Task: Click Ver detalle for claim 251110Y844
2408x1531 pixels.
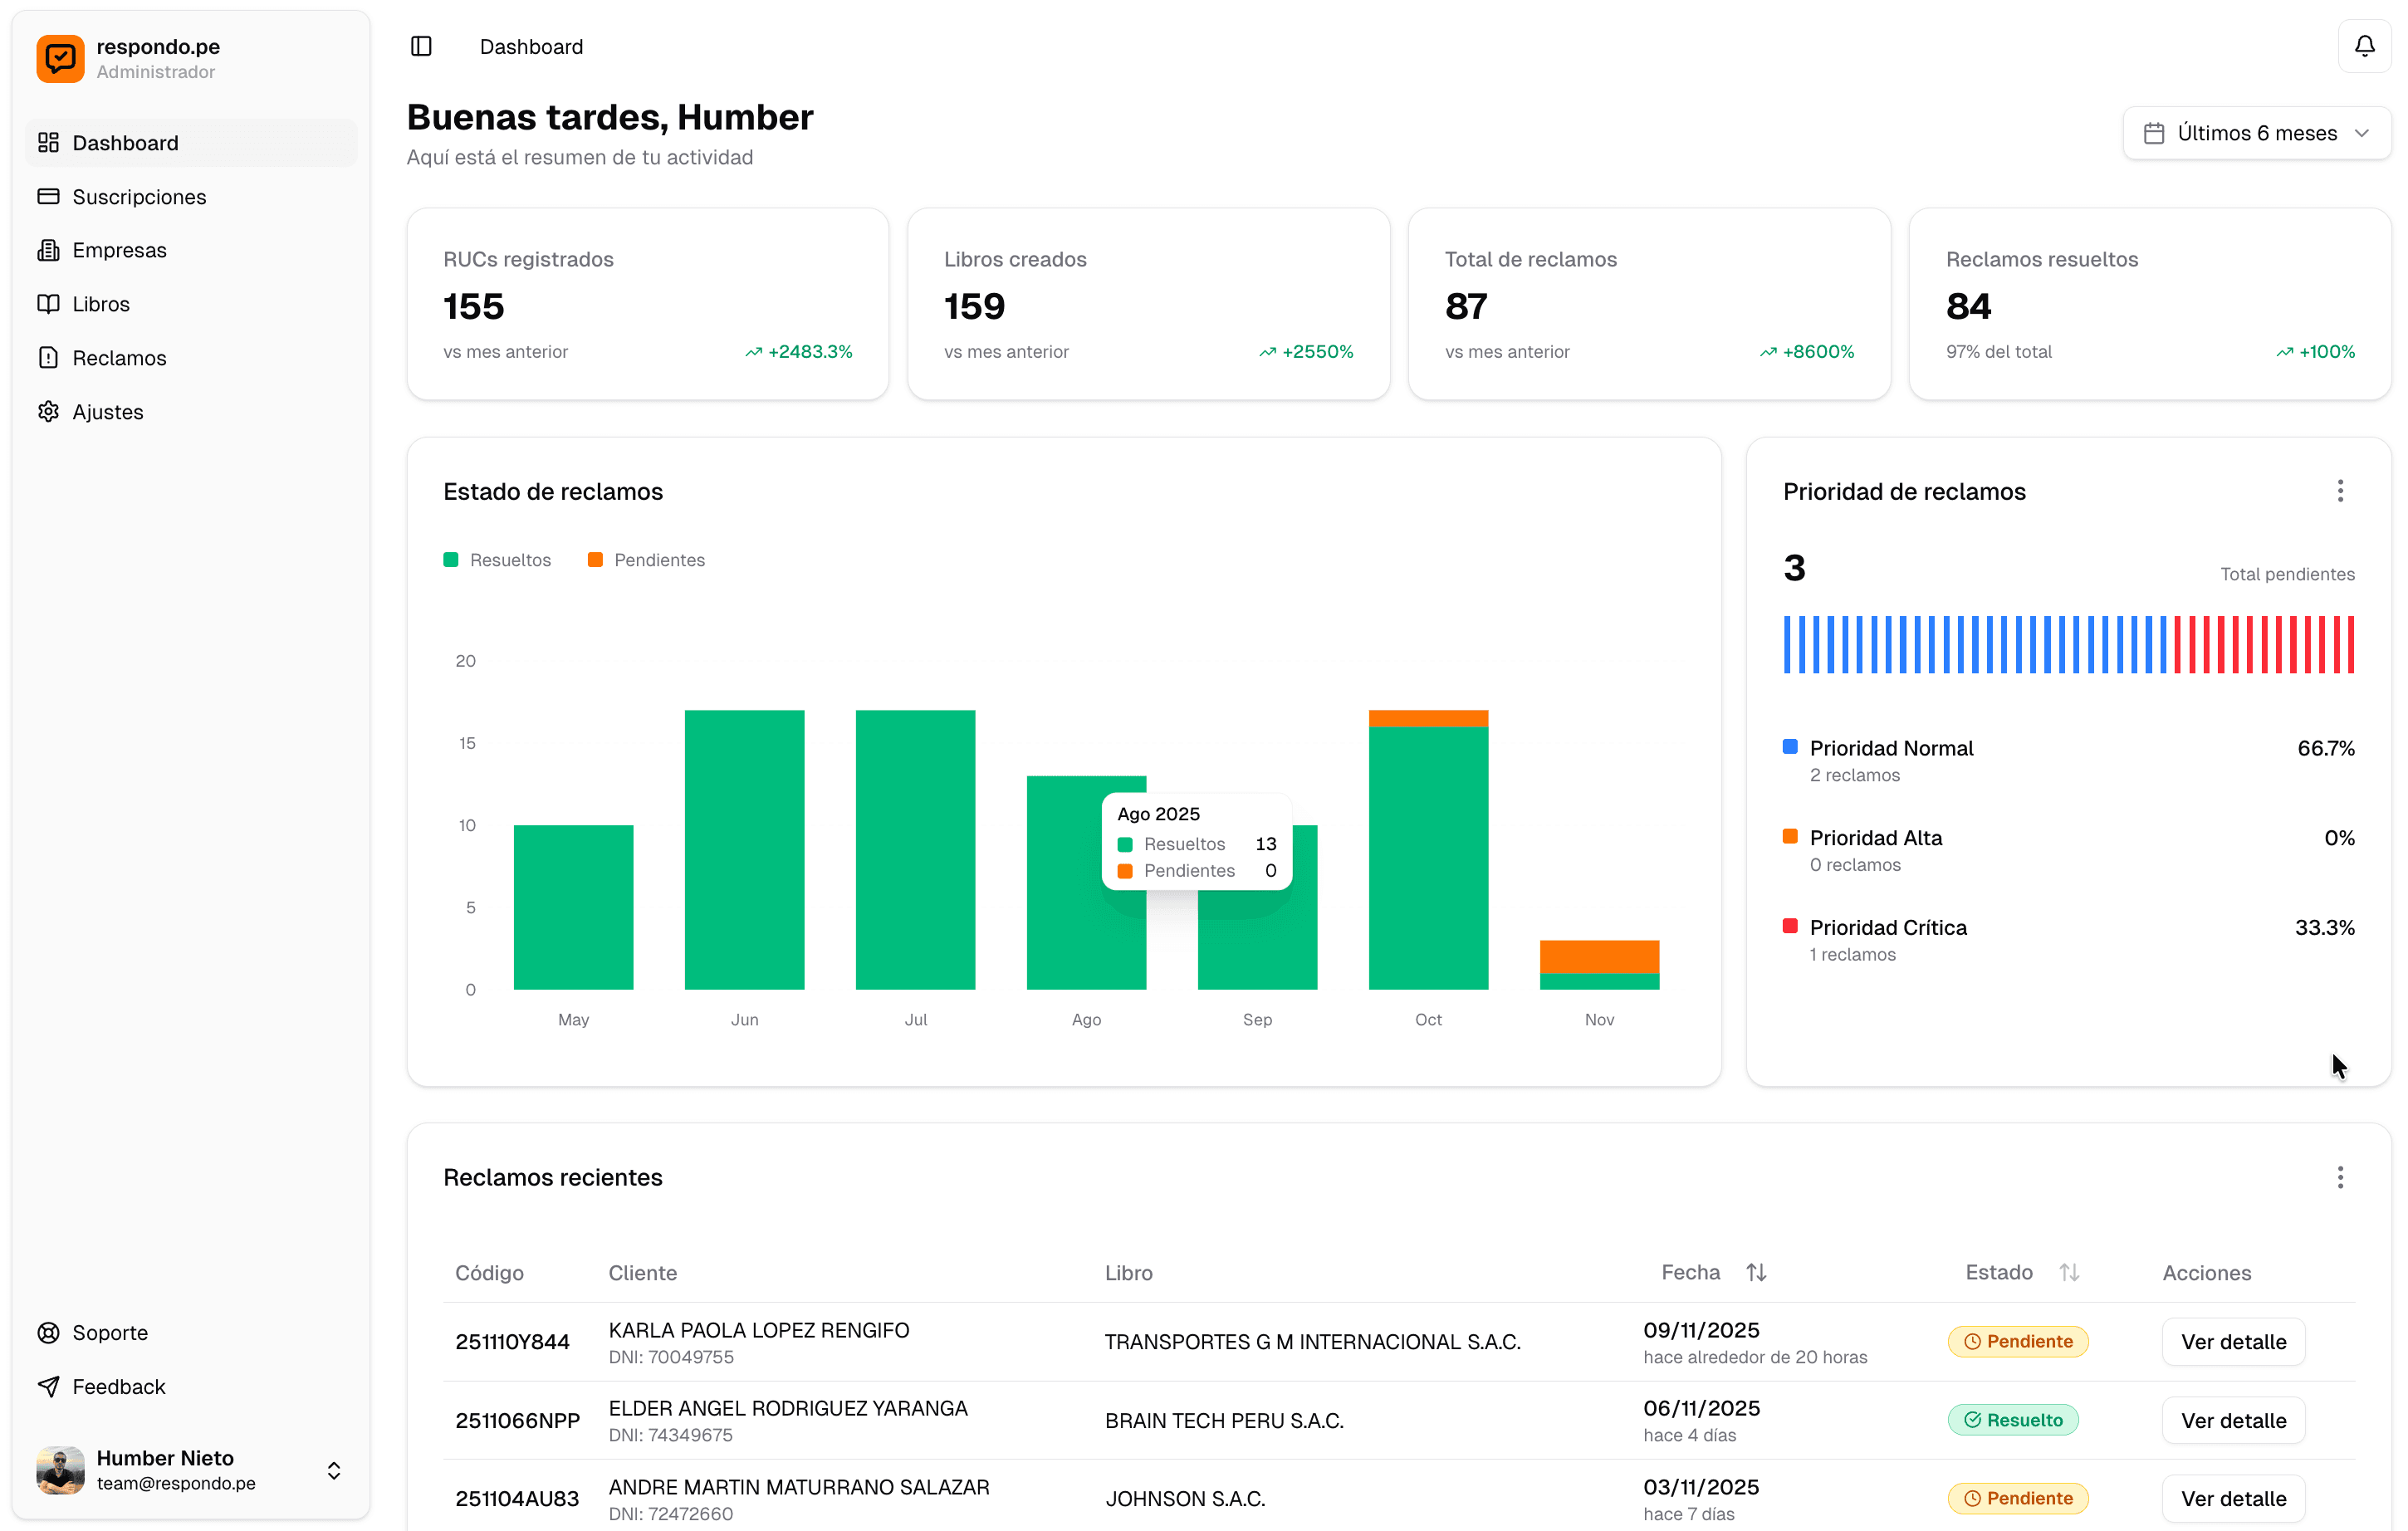Action: [2233, 1341]
